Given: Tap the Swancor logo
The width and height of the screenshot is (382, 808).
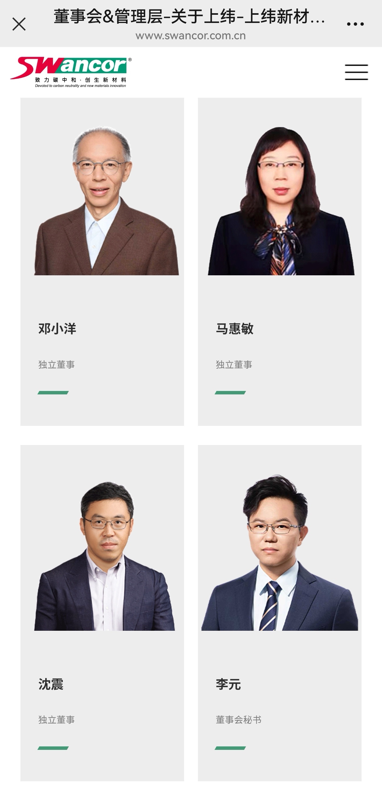Looking at the screenshot, I should (x=71, y=72).
